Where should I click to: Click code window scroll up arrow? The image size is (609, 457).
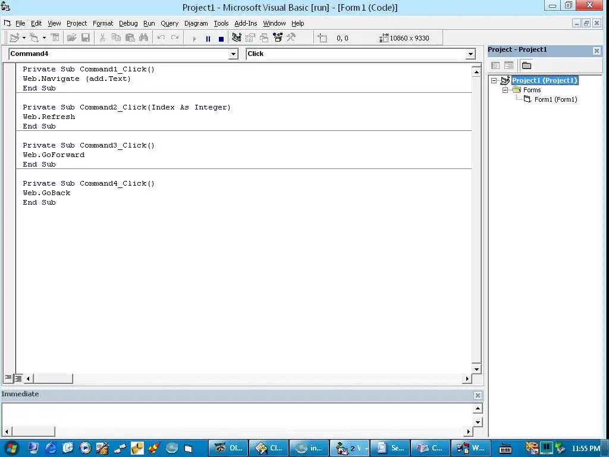click(476, 72)
